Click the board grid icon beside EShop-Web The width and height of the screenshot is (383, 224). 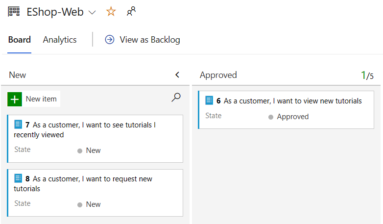[x=14, y=12]
